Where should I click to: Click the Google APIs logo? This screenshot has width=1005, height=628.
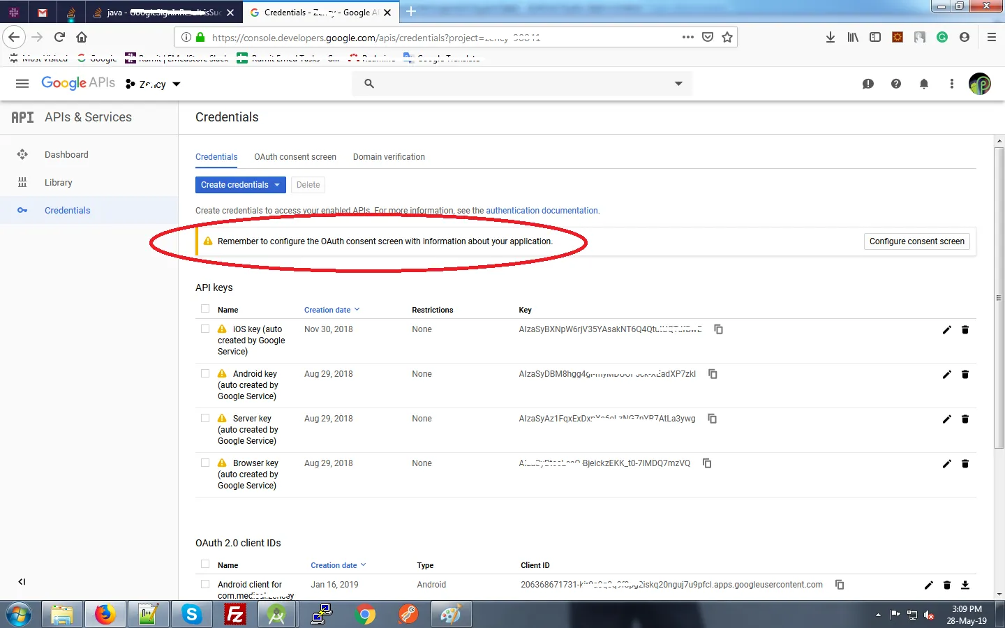point(78,83)
